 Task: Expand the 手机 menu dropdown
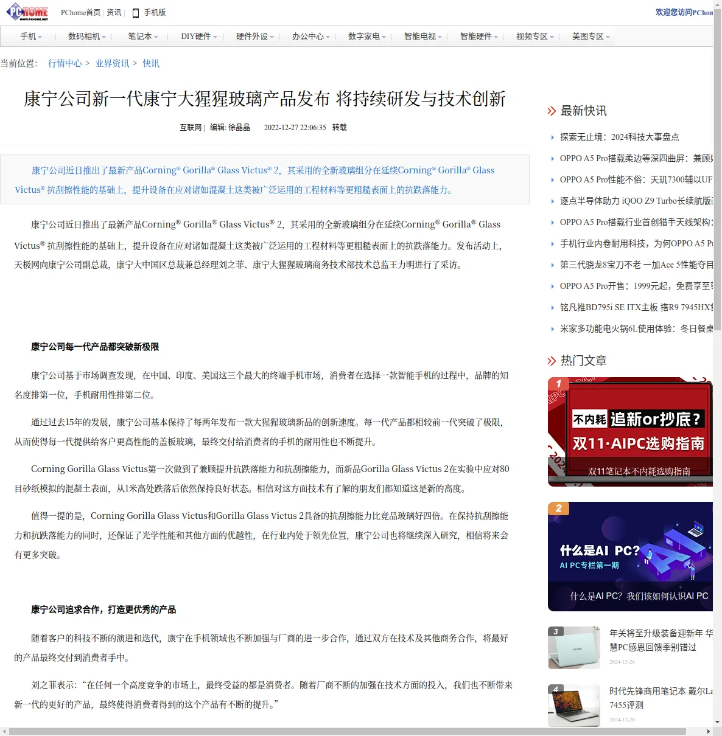tap(31, 36)
